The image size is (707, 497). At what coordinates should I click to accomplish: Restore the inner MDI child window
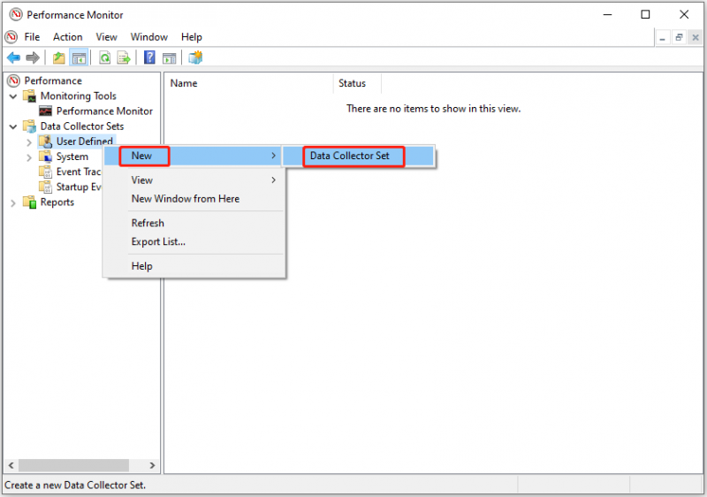679,38
